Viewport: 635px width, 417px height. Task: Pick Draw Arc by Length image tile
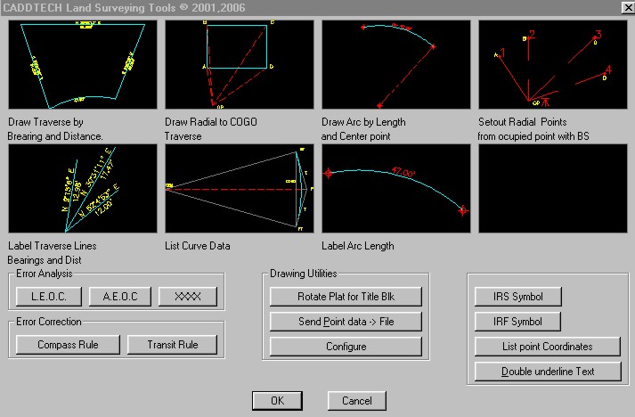click(x=395, y=64)
